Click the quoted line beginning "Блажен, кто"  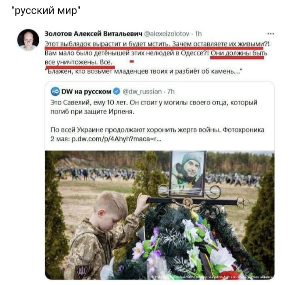pos(144,71)
